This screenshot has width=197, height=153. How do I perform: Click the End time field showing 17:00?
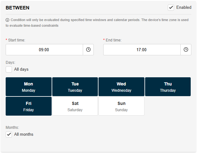click(x=142, y=50)
